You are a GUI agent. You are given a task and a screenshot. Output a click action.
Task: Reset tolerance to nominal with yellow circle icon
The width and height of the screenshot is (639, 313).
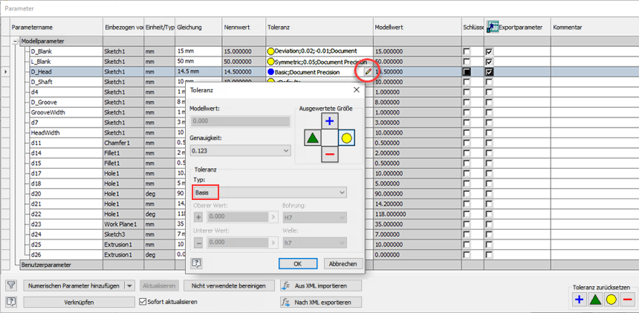click(x=611, y=300)
